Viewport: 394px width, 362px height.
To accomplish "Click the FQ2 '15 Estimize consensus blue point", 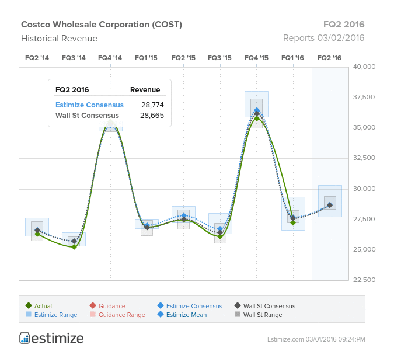I will coord(184,215).
